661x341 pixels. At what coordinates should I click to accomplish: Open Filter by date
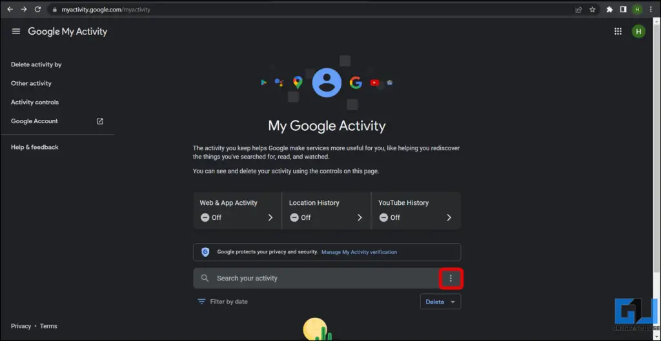point(229,302)
